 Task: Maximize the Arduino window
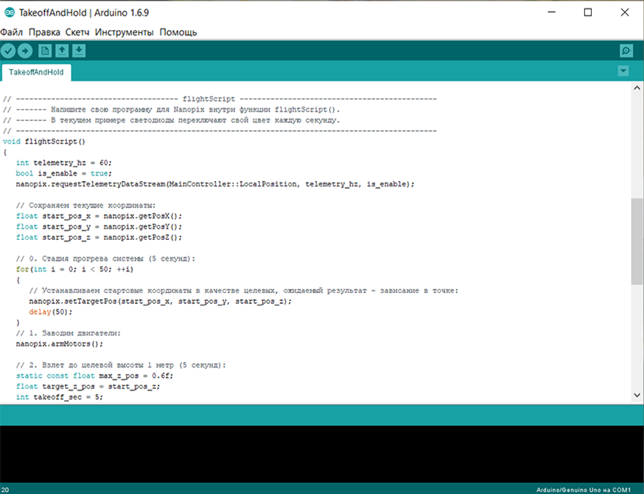click(587, 12)
